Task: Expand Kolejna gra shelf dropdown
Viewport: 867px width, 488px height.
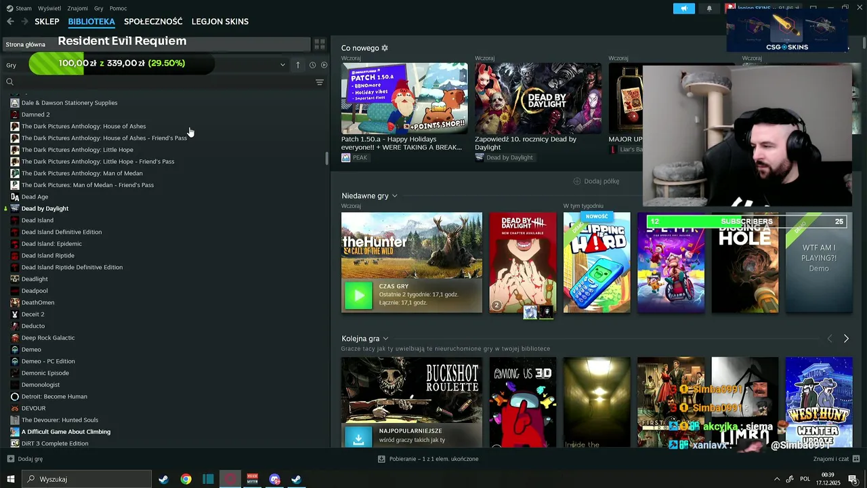Action: pos(385,338)
